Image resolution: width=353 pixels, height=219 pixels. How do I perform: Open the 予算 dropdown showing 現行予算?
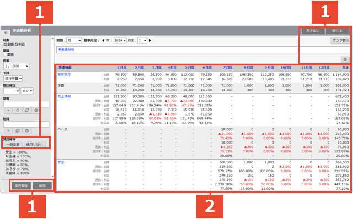click(13, 79)
